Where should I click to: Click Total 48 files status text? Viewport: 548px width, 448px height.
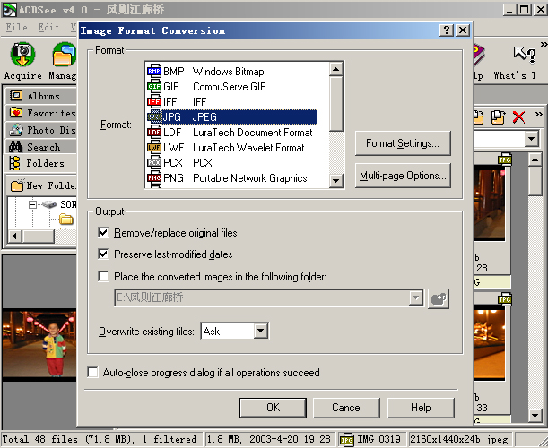coord(100,439)
